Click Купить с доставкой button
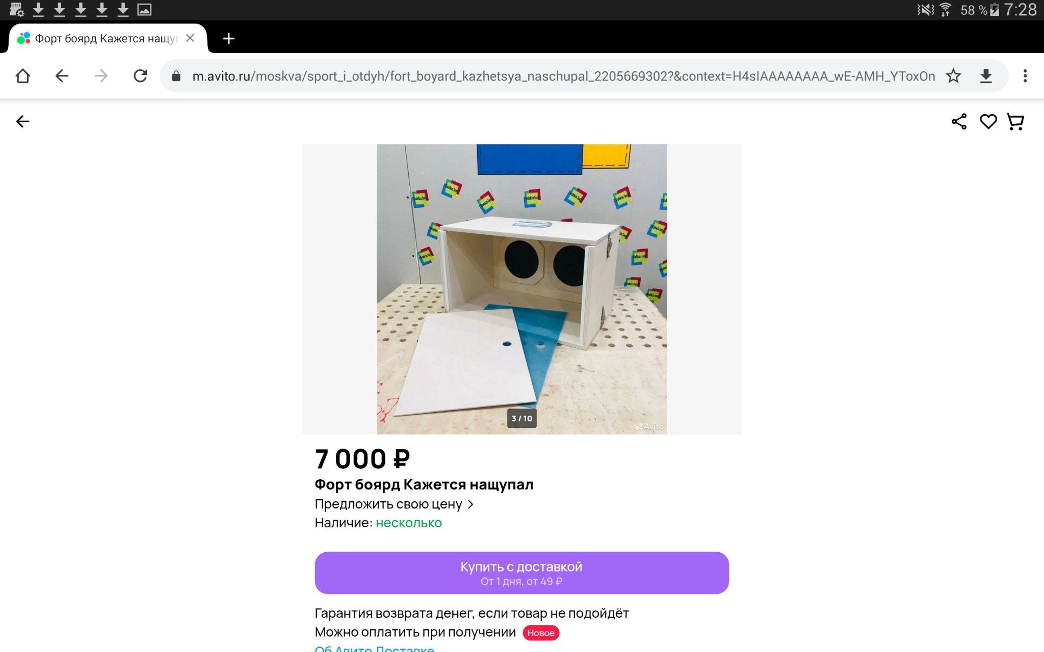 (x=521, y=573)
